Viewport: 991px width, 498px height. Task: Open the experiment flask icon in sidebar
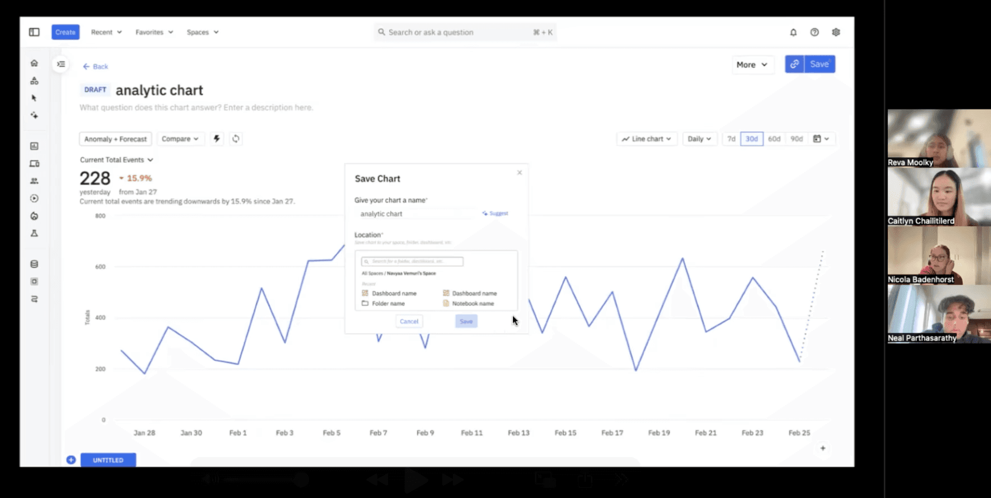point(34,233)
